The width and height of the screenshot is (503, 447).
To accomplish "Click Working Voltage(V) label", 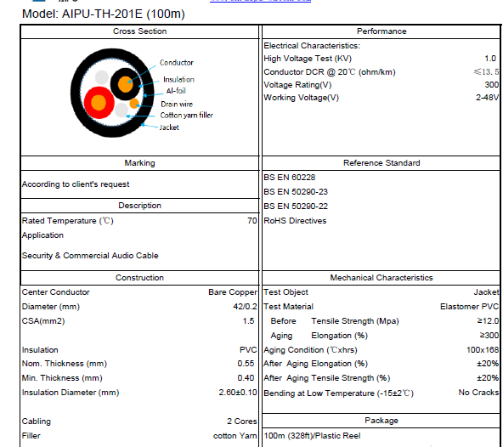I will tap(302, 98).
